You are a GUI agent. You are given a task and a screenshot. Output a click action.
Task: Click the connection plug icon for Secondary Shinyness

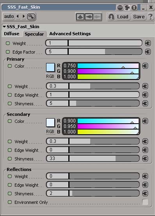point(145,158)
